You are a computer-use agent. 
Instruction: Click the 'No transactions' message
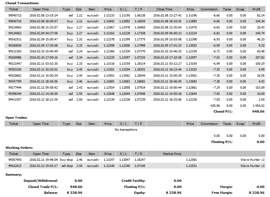tap(126, 130)
